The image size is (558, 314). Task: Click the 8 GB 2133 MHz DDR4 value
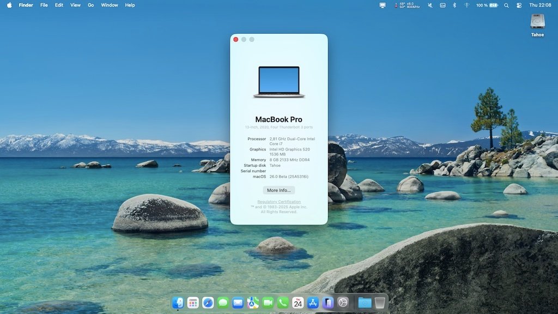coord(289,160)
